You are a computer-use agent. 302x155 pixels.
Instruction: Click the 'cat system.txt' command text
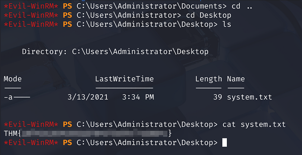254,124
